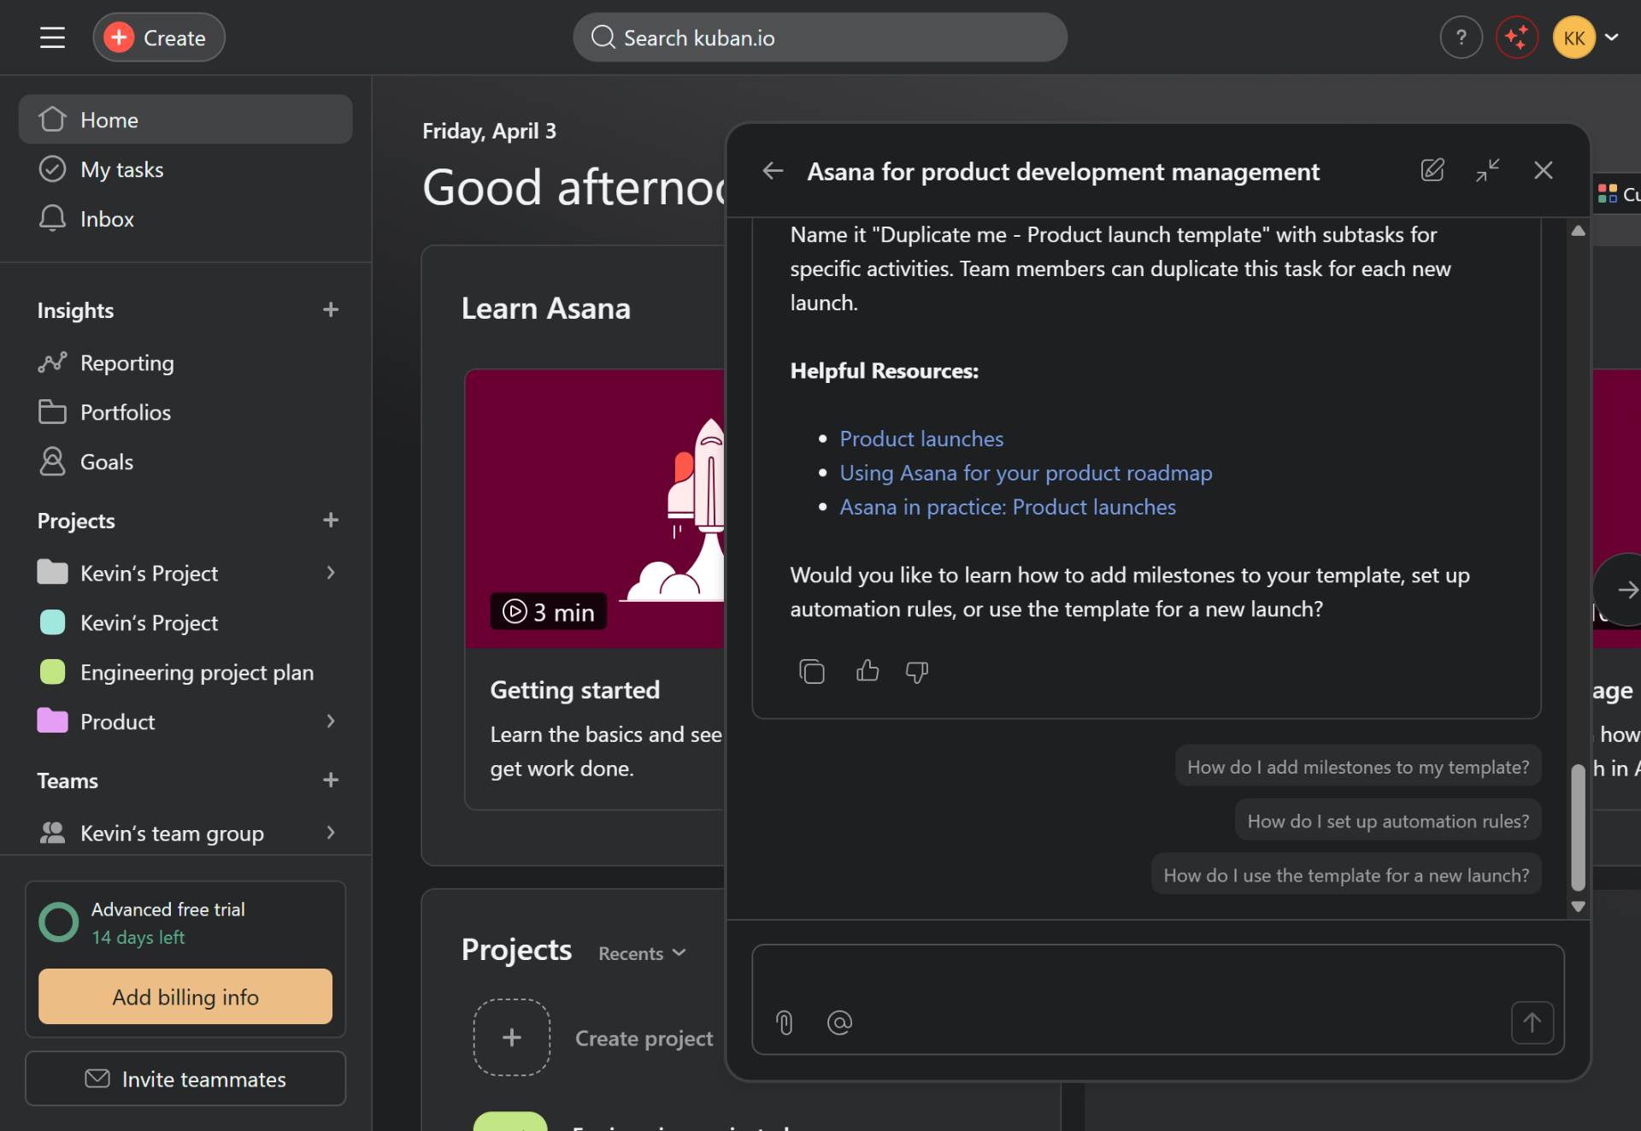This screenshot has height=1131, width=1641.
Task: Click the Projects sidebar section header
Action: (x=76, y=521)
